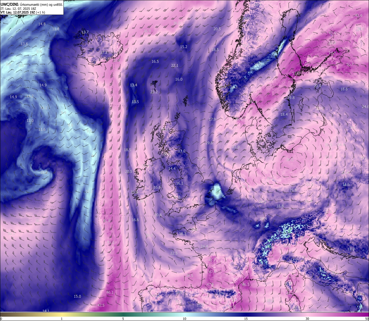Click the 50.7 map value
369x321 pixels.
click(350, 64)
